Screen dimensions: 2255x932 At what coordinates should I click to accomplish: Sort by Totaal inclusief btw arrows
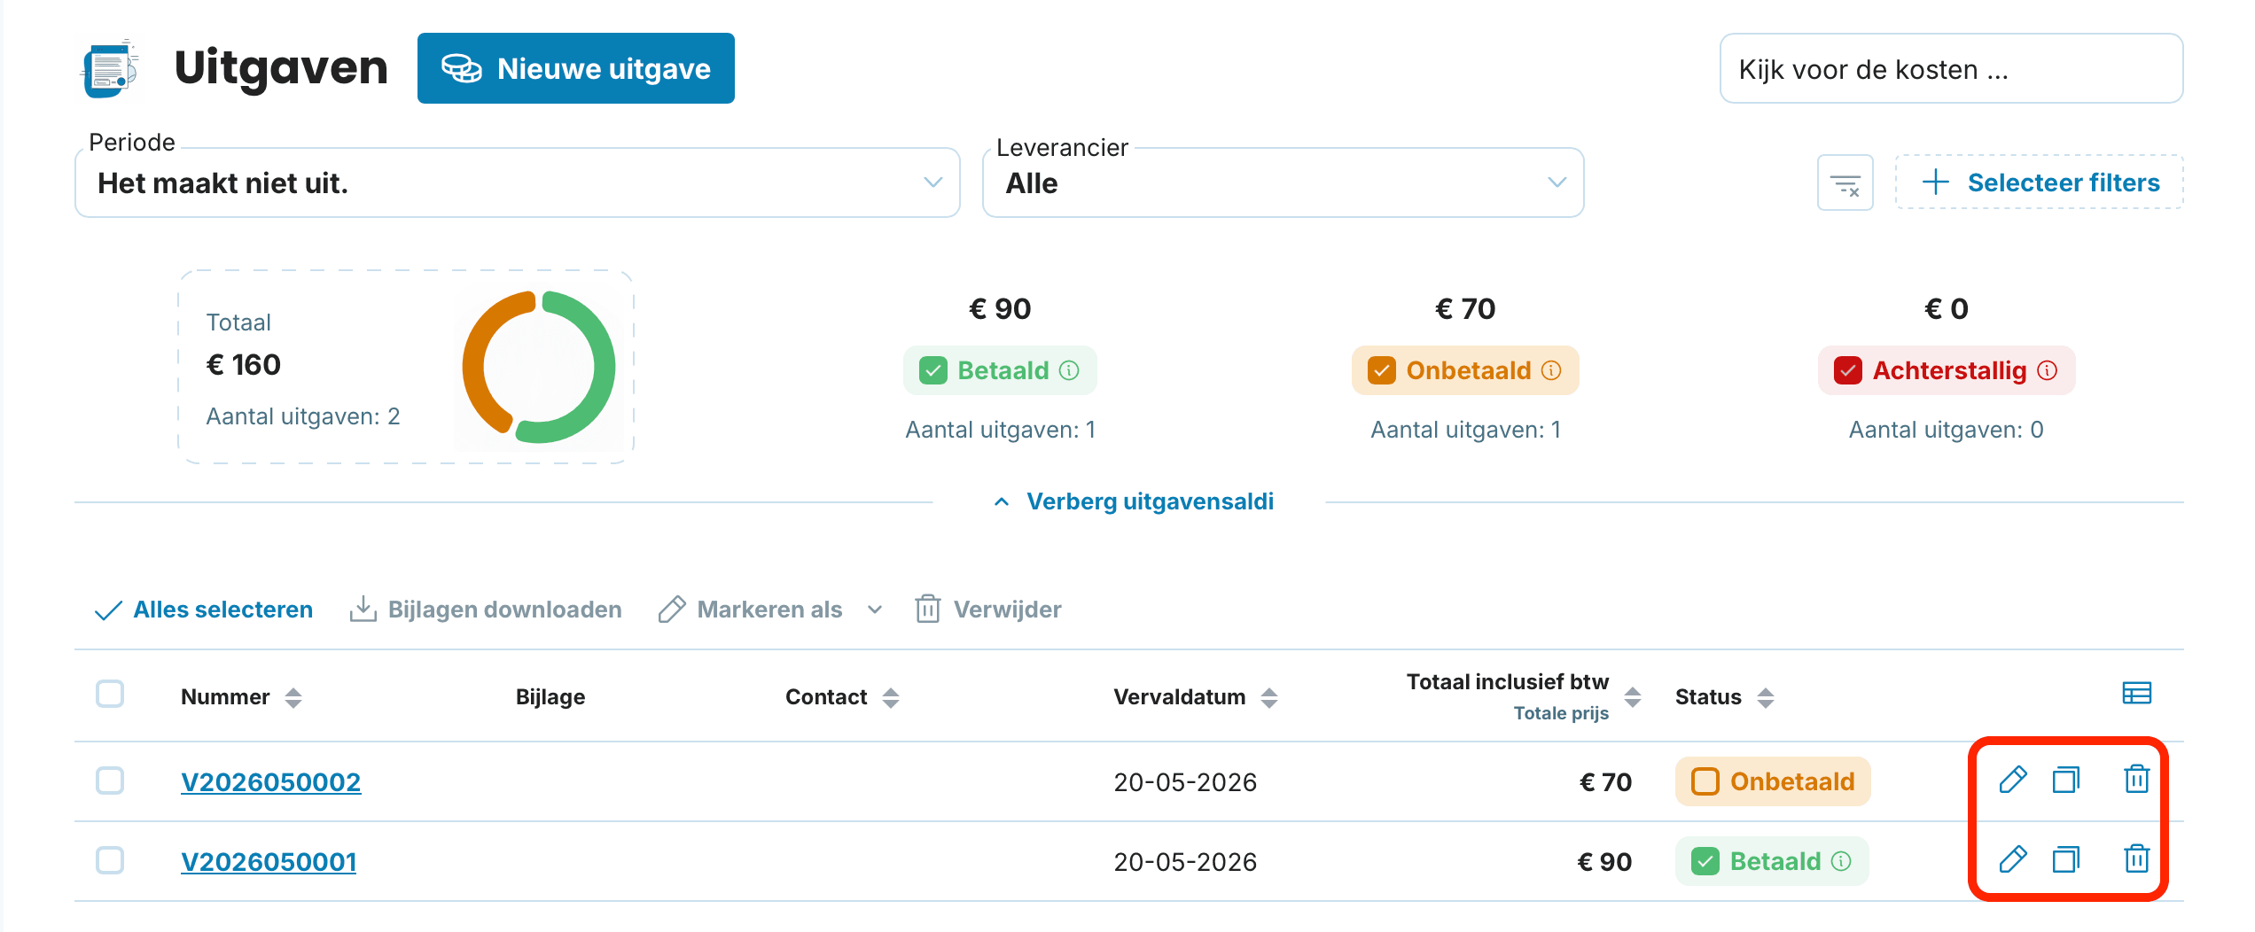pos(1633,697)
